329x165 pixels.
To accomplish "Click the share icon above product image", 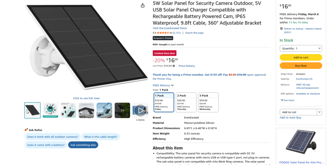I will pyautogui.click(x=143, y=5).
